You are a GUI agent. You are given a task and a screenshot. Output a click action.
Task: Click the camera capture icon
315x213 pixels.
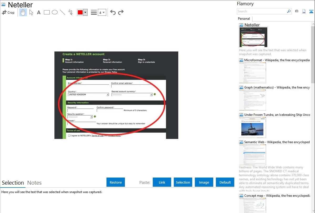coord(297,11)
